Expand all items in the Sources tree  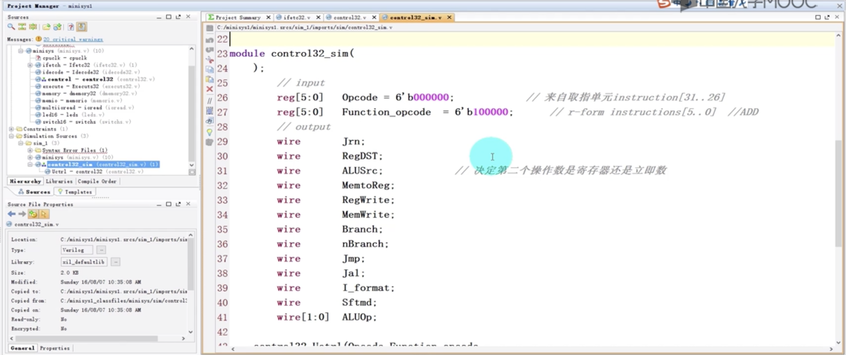click(x=33, y=27)
